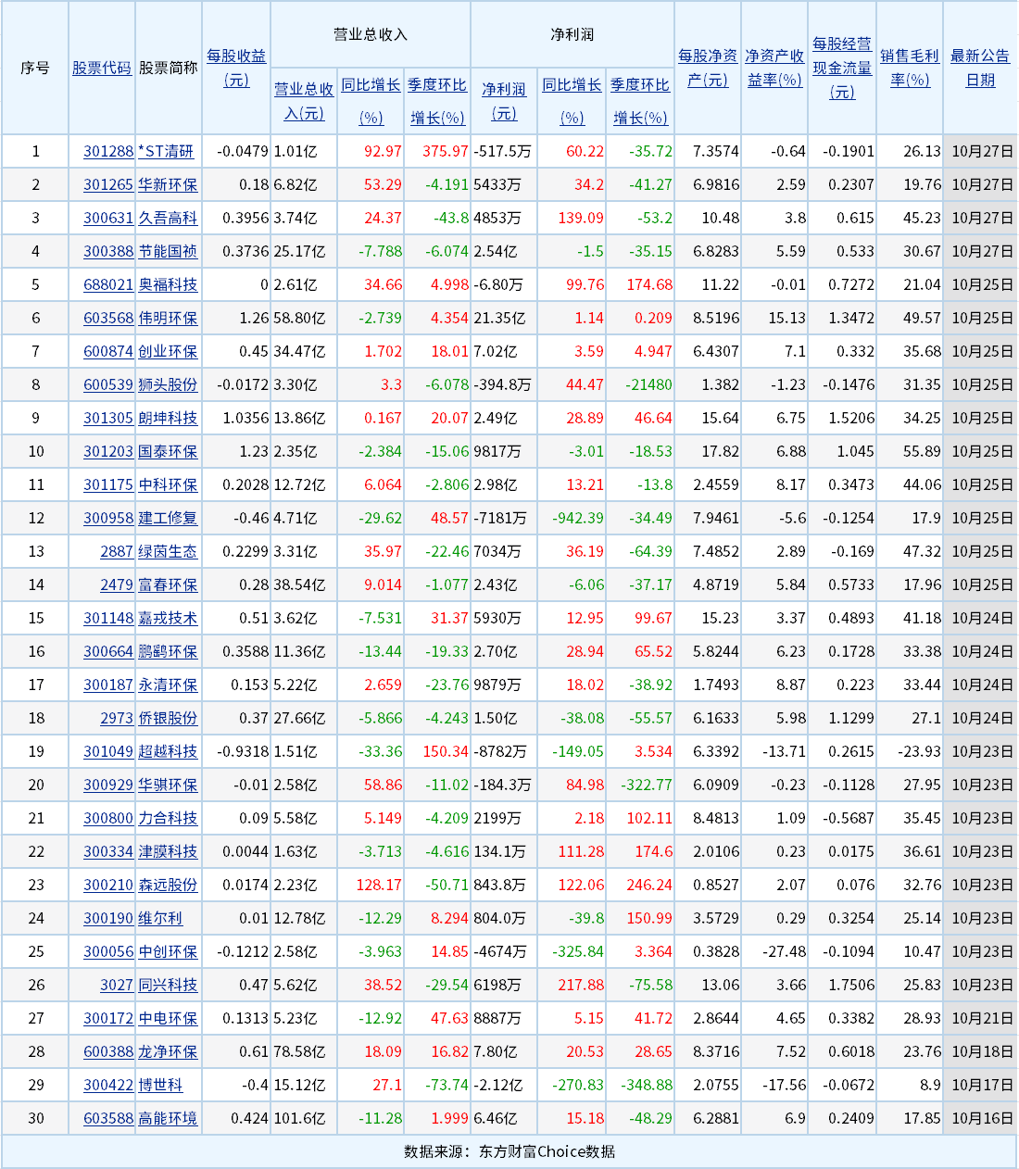Click 销售毛利率(%) header link
This screenshot has width=1019, height=1169.
(x=910, y=68)
